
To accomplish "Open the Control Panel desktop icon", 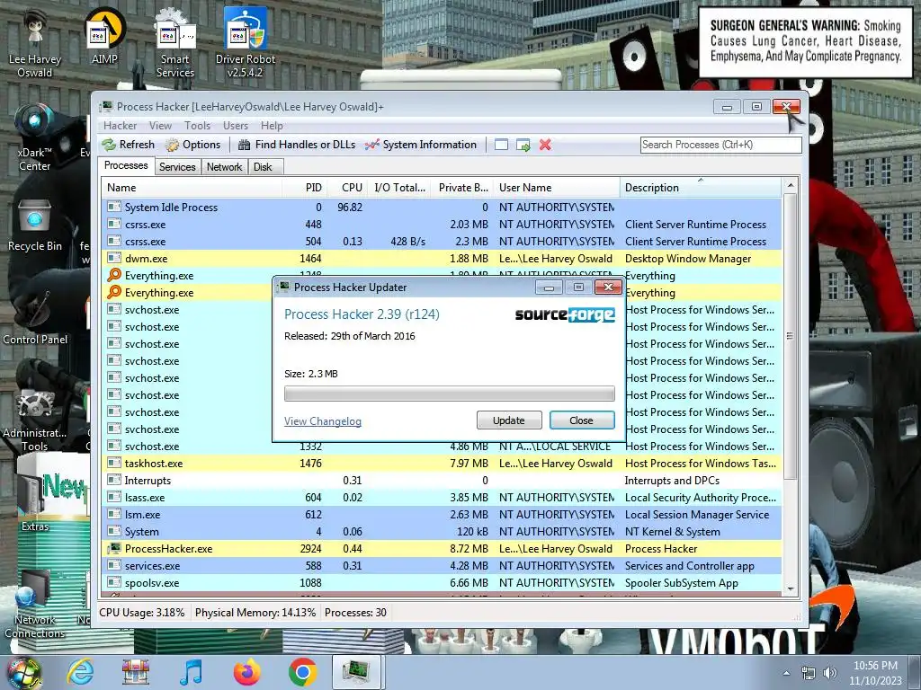I will point(35,317).
